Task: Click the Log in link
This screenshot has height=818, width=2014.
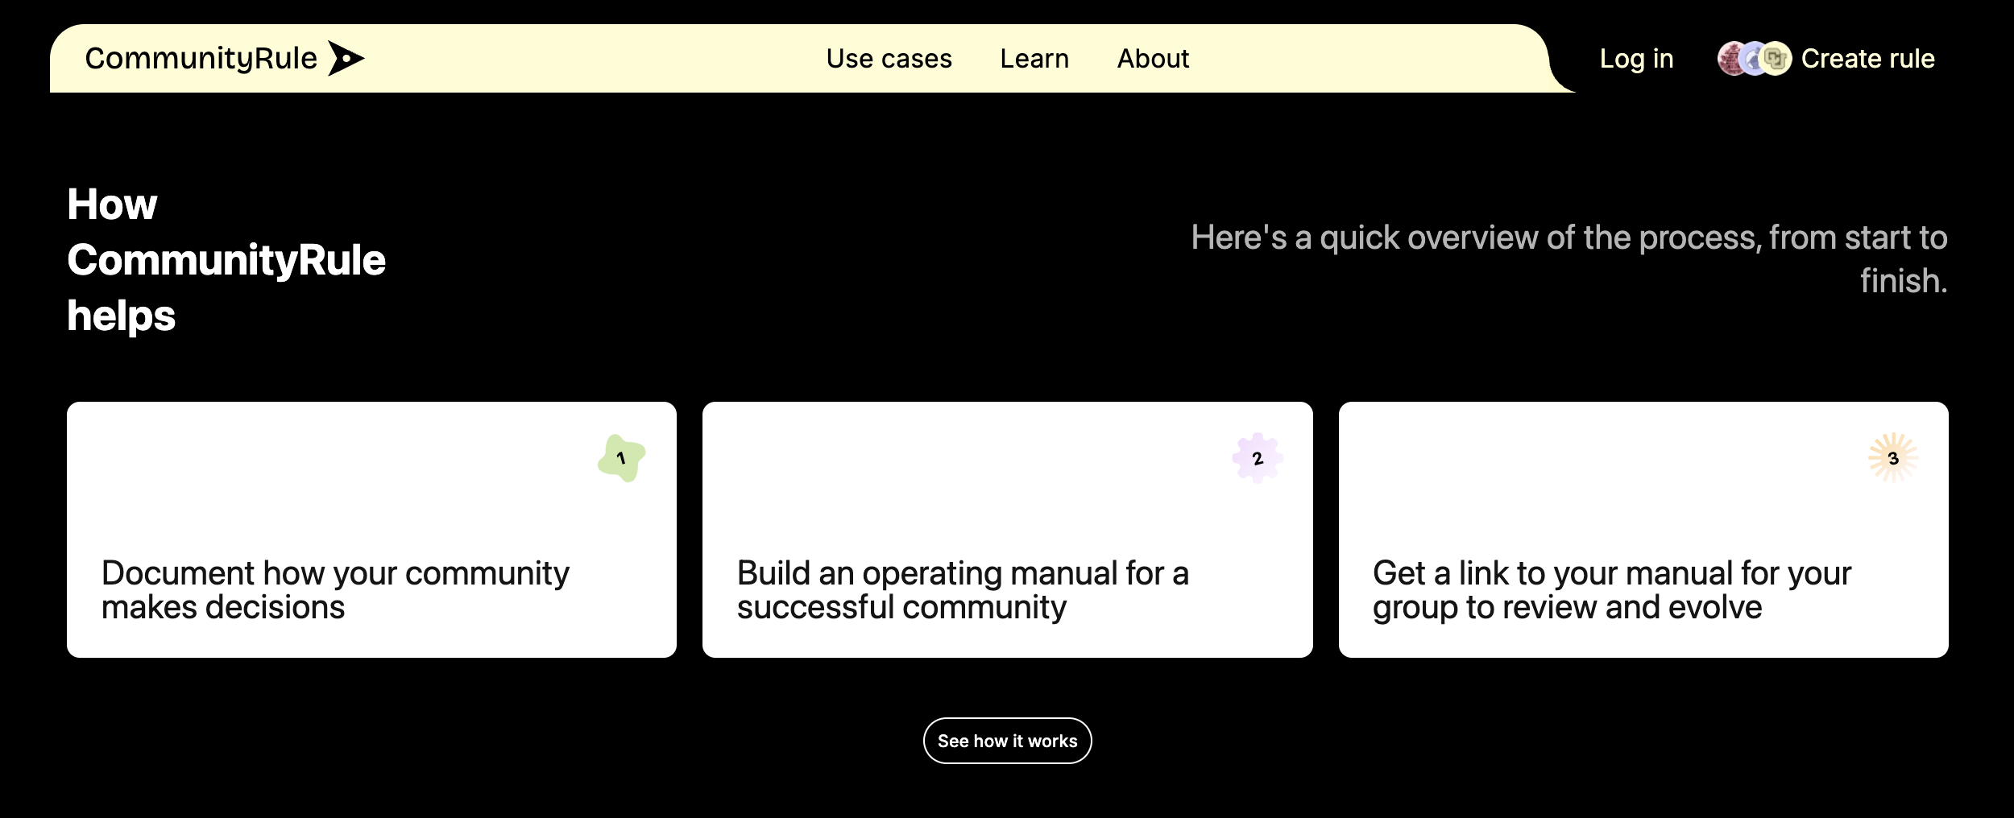Action: (x=1636, y=59)
